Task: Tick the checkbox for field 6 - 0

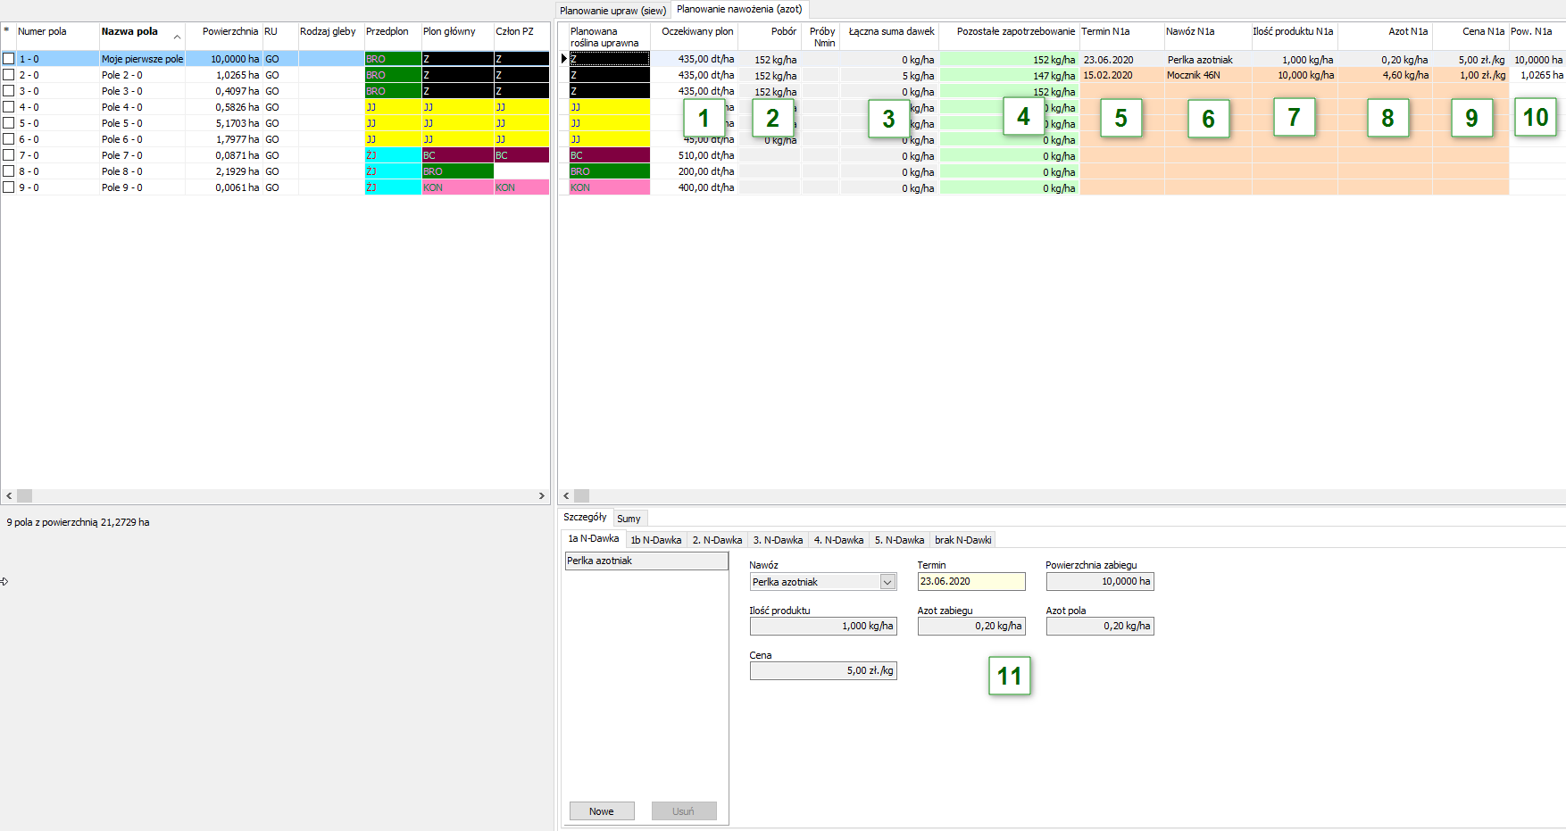Action: pos(9,139)
